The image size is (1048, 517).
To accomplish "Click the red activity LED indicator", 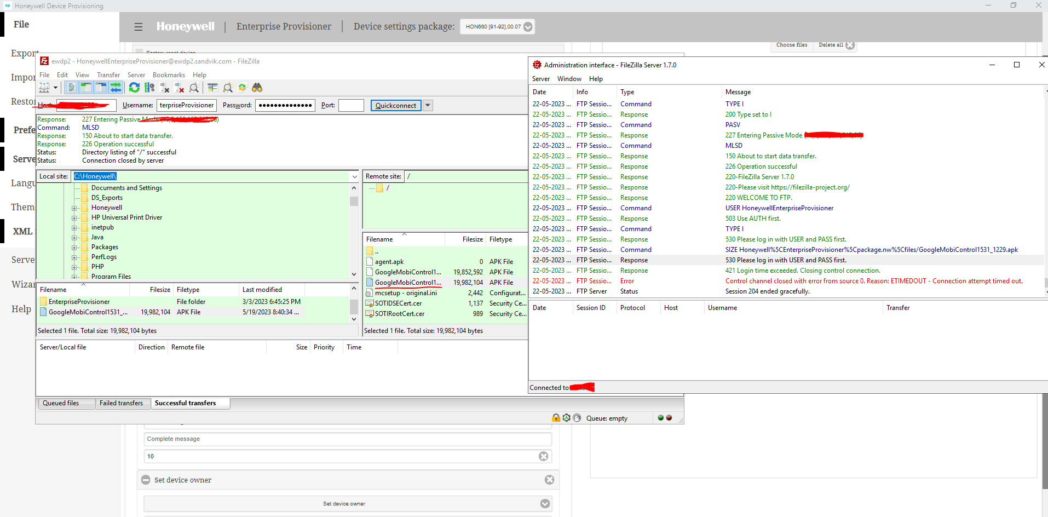I will [x=669, y=418].
